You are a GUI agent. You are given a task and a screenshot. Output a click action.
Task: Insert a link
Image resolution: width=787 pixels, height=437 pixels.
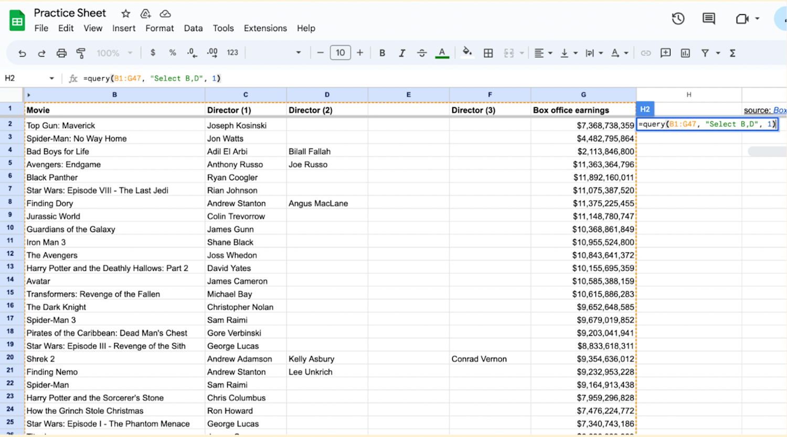click(646, 53)
